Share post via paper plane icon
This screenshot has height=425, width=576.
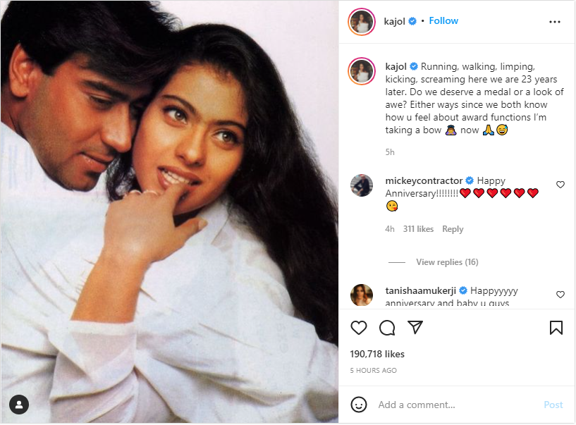(x=415, y=328)
